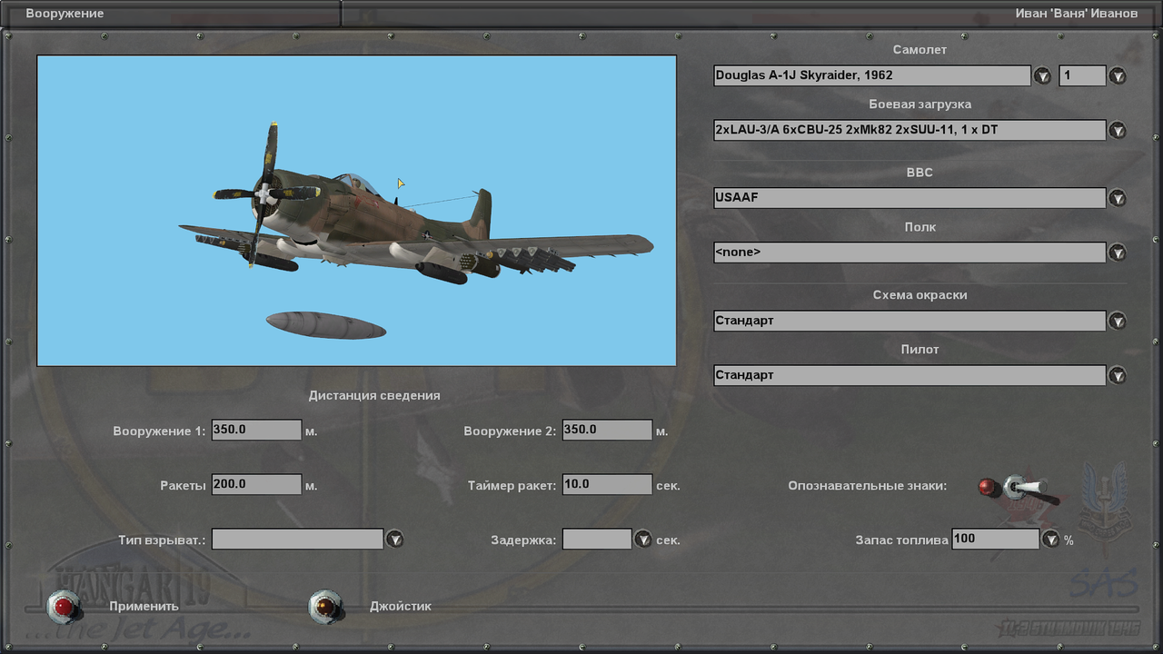Click the lamp icon next to Джойстик
The width and height of the screenshot is (1163, 654).
[325, 606]
